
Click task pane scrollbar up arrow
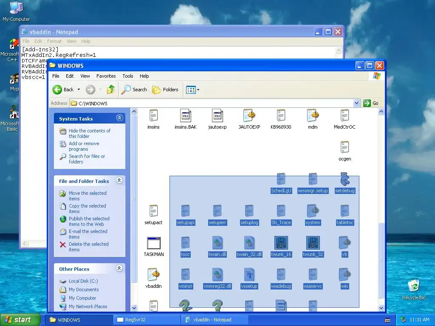coord(134,112)
